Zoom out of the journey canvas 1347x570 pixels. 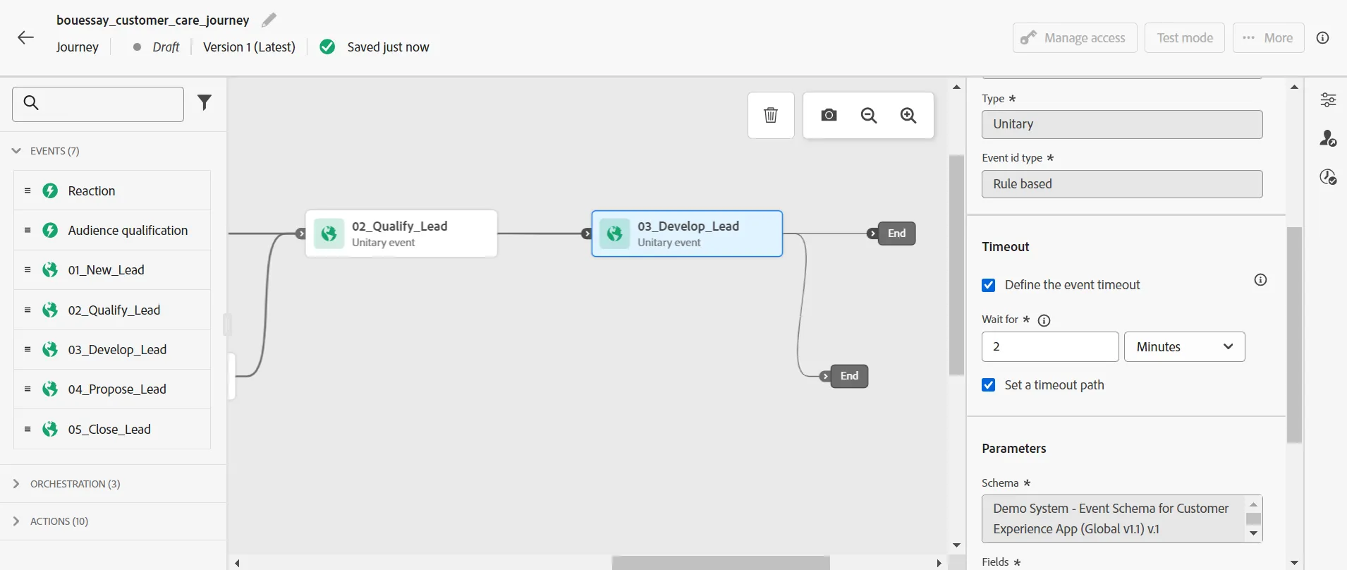click(869, 115)
